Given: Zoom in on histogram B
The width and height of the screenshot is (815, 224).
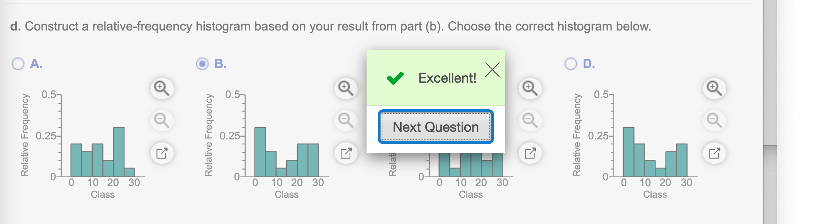Looking at the screenshot, I should click(x=346, y=88).
